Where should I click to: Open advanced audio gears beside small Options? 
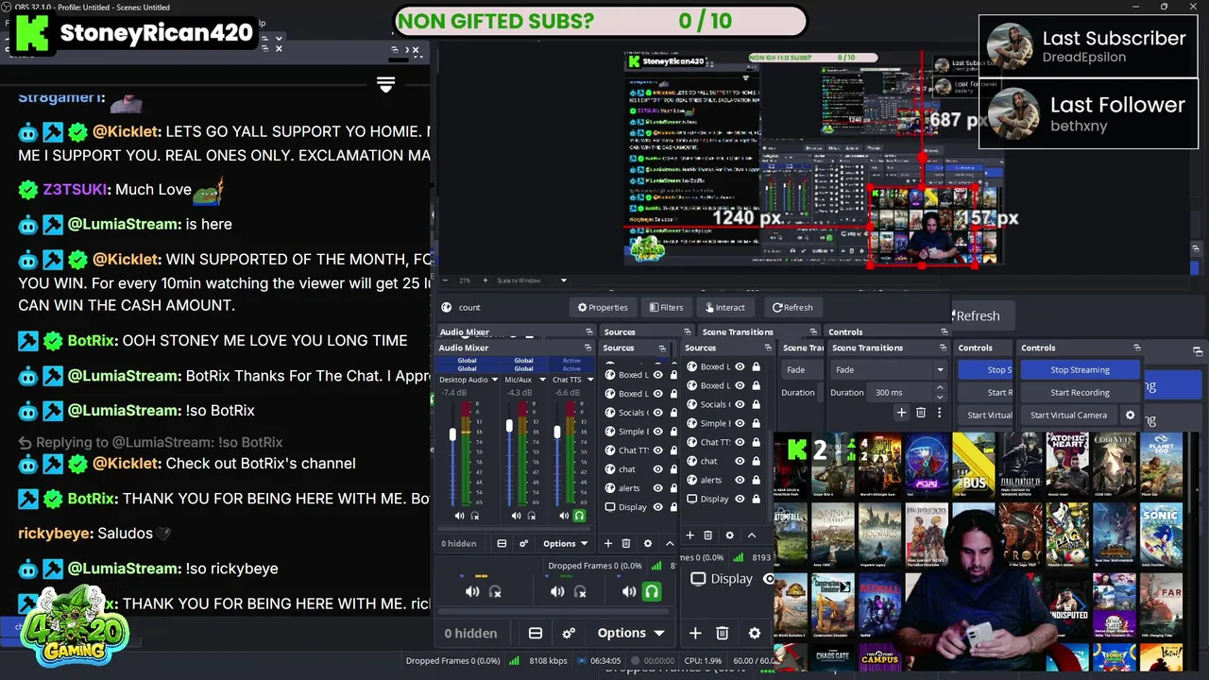(523, 543)
